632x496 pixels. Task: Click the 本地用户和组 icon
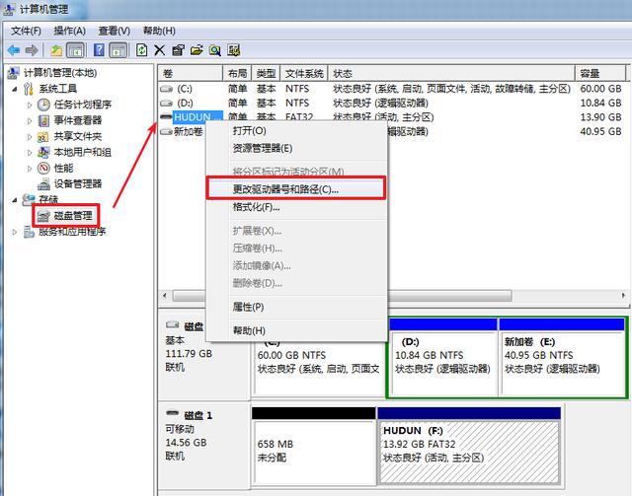43,152
